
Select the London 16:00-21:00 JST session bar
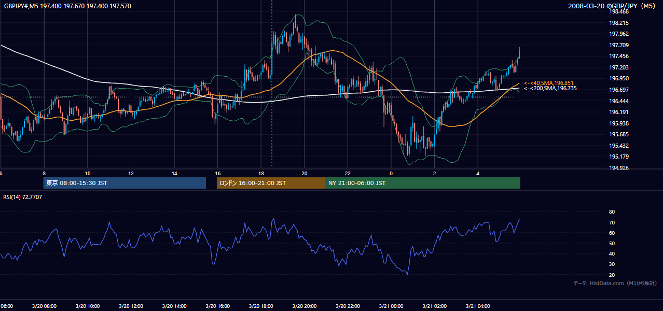tap(271, 183)
